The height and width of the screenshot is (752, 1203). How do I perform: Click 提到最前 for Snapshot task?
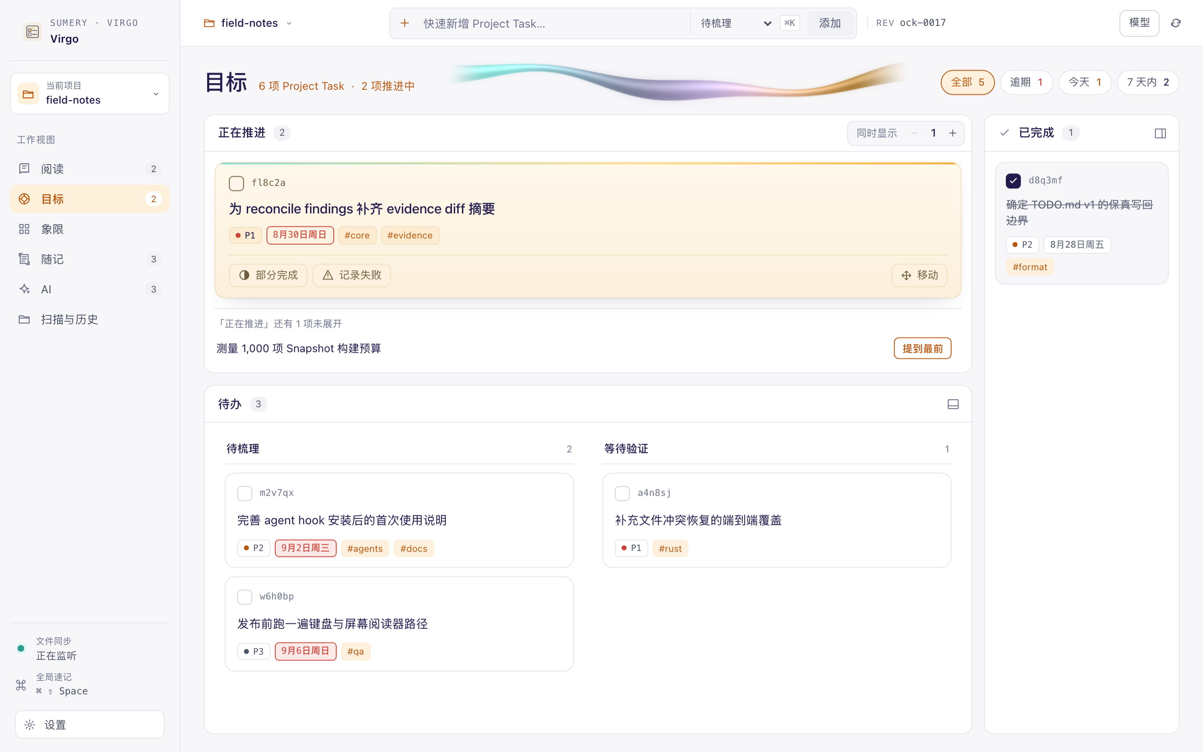[922, 348]
